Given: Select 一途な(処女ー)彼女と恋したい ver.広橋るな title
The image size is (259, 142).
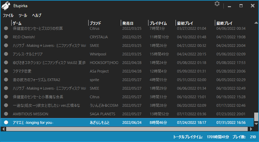Looking at the screenshot, I should pos(46,105).
